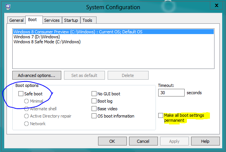Close the System Configuration dialog

[216, 5]
